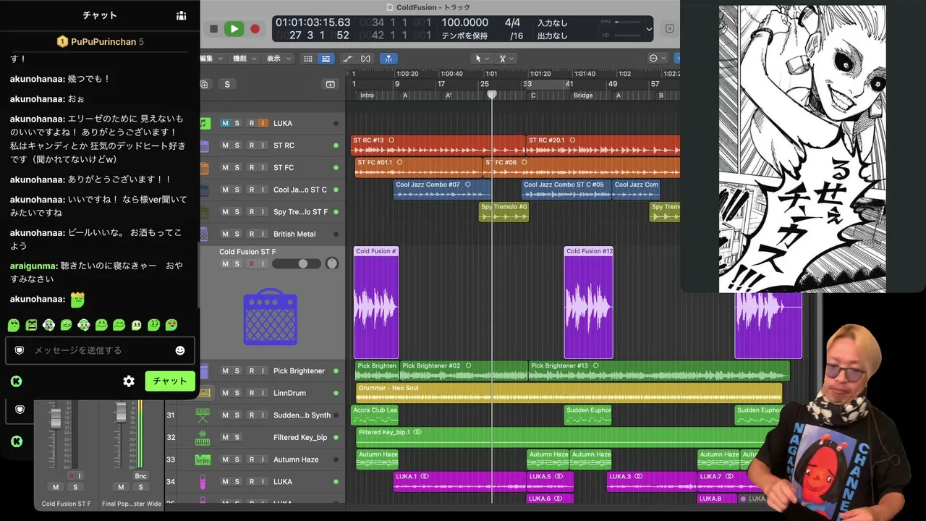Image resolution: width=926 pixels, height=521 pixels.
Task: Mute the ST RC track
Action: click(x=225, y=145)
